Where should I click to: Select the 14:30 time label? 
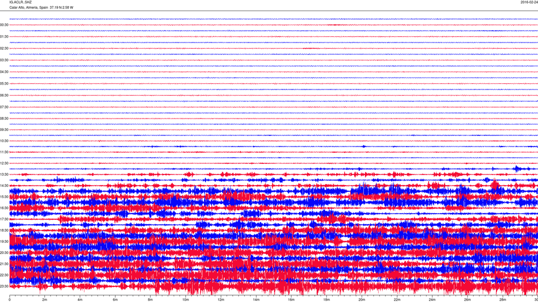pos(4,186)
